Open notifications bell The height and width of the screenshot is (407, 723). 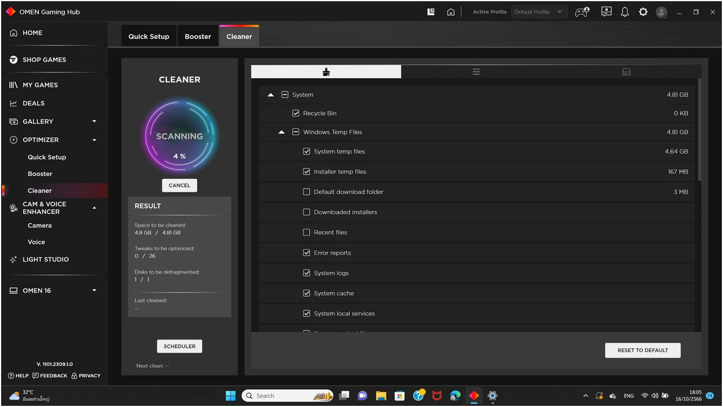625,12
